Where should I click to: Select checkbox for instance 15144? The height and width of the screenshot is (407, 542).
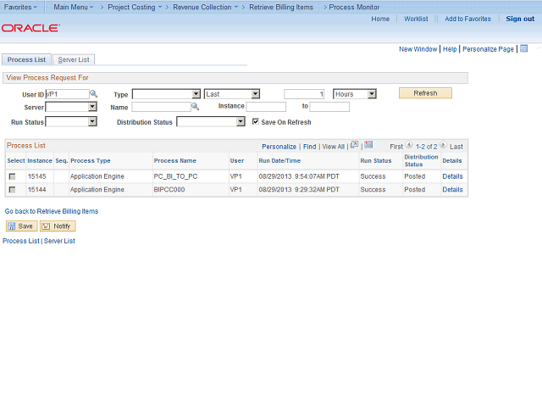point(12,190)
